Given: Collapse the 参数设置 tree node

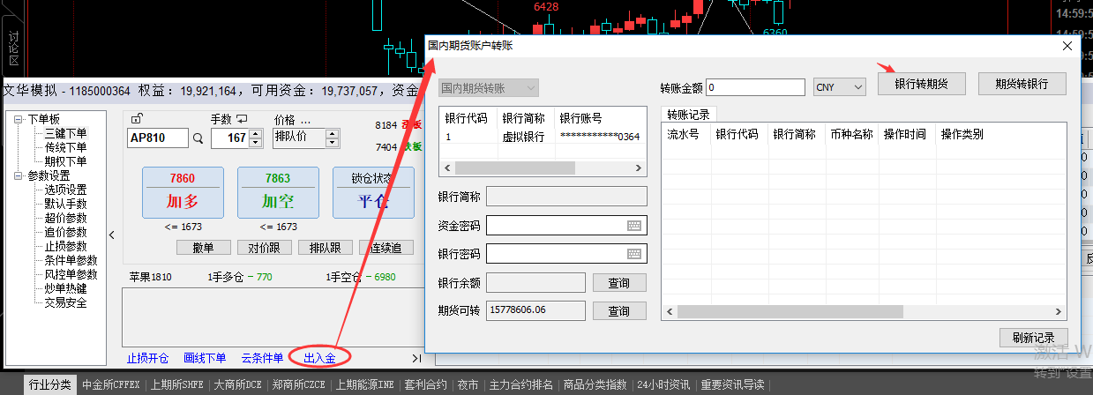Looking at the screenshot, I should 19,175.
